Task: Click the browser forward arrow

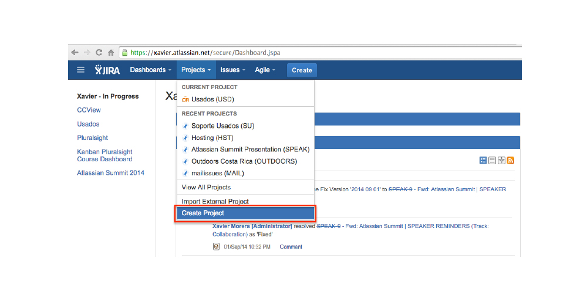Action: [x=87, y=52]
